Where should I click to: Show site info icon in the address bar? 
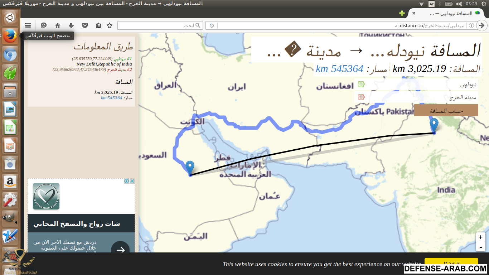click(471, 25)
